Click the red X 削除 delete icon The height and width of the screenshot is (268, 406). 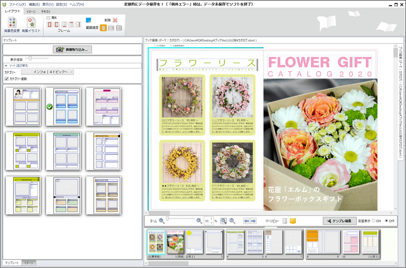[115, 20]
